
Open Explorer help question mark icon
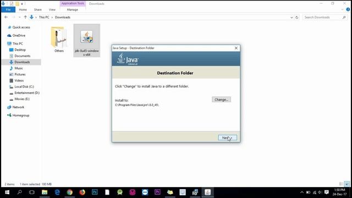click(x=348, y=9)
